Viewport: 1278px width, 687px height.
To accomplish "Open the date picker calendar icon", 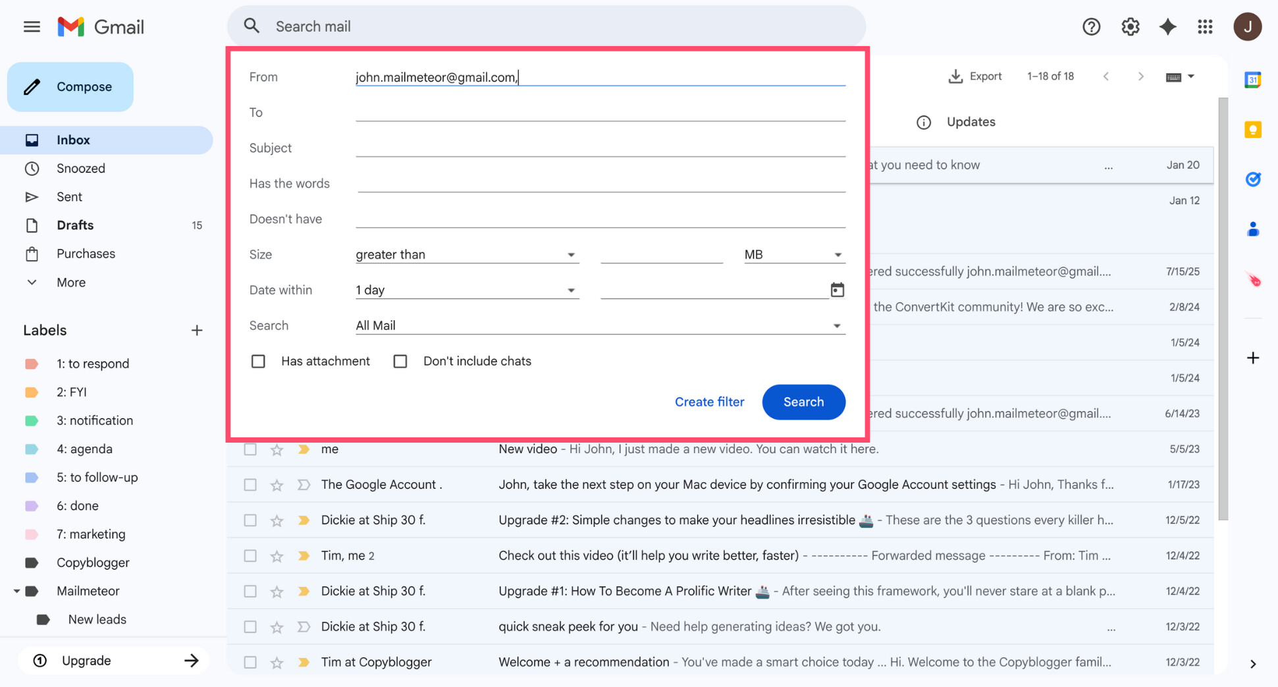I will [x=837, y=289].
